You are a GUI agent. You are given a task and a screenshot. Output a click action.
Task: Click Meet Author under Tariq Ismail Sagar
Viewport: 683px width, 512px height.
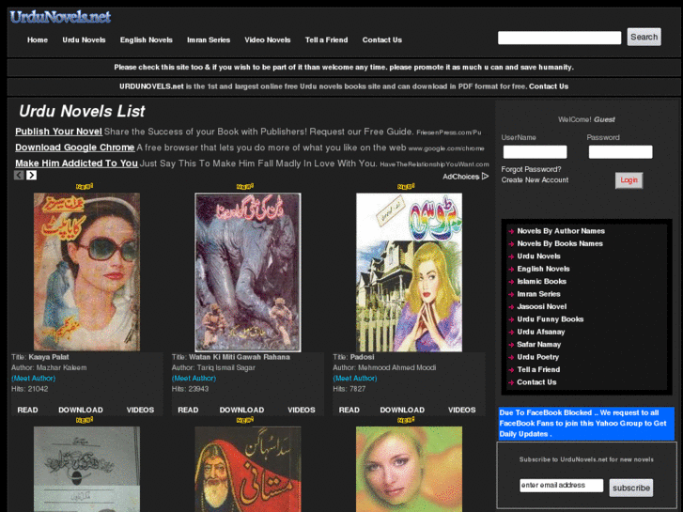[194, 379]
